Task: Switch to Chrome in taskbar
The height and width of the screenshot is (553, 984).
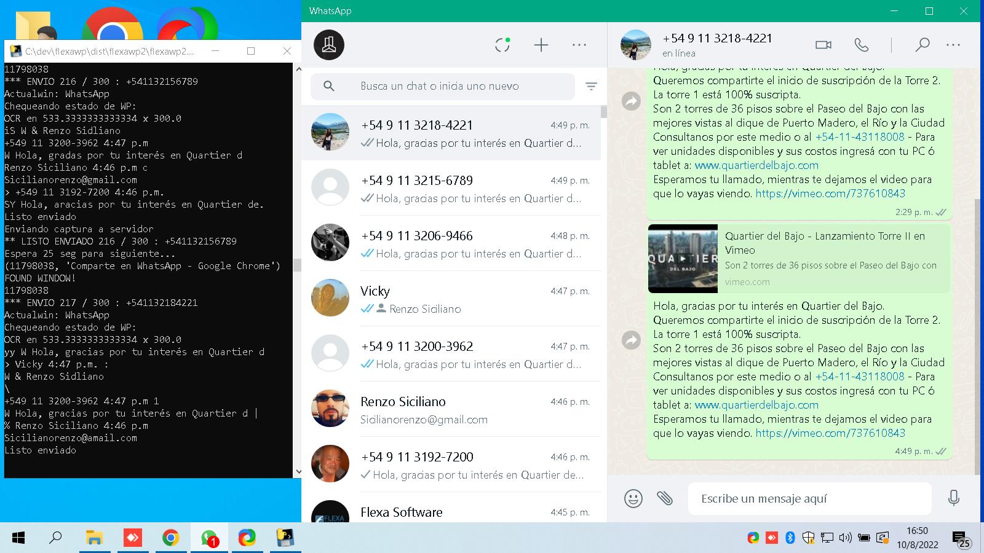Action: [170, 538]
